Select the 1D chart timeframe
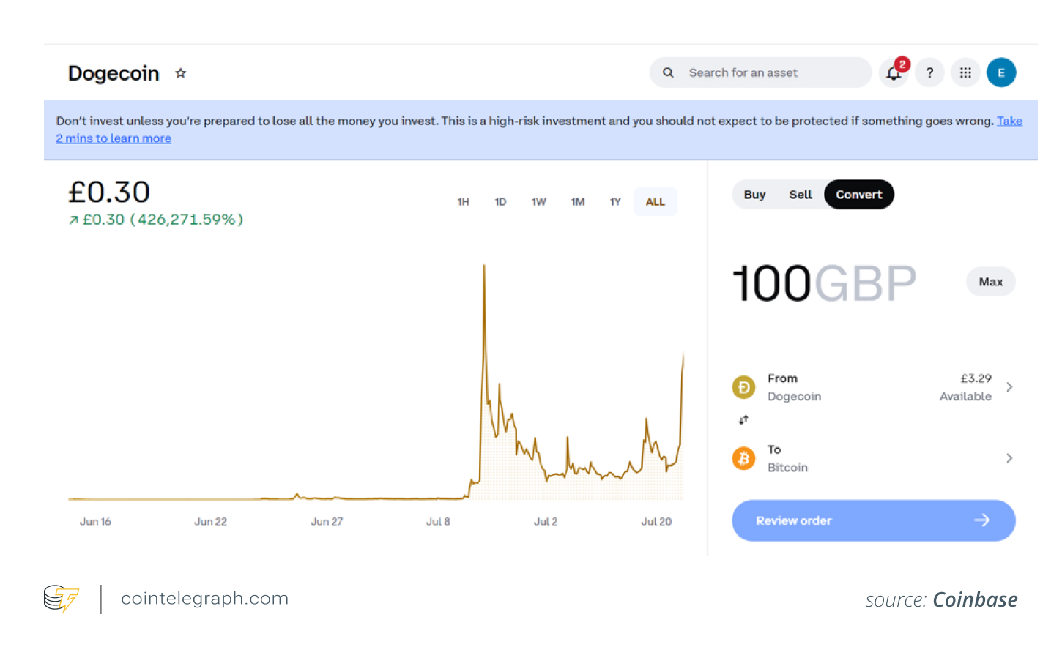1062x658 pixels. pyautogui.click(x=500, y=202)
